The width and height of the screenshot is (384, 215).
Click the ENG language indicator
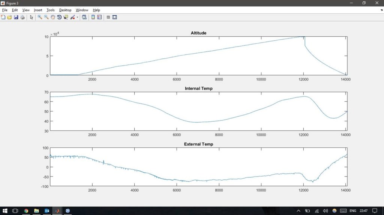click(352, 211)
